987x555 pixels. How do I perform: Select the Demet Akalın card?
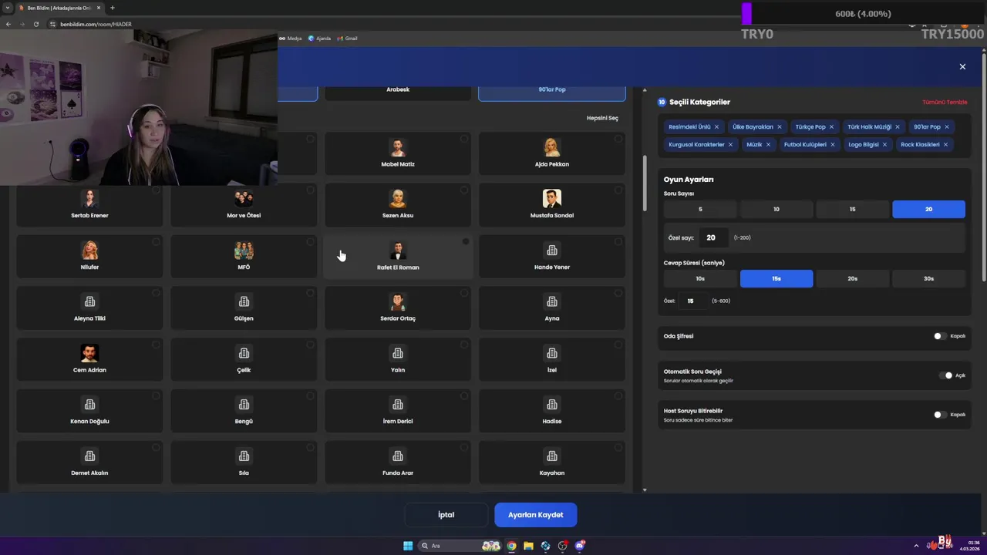click(89, 462)
